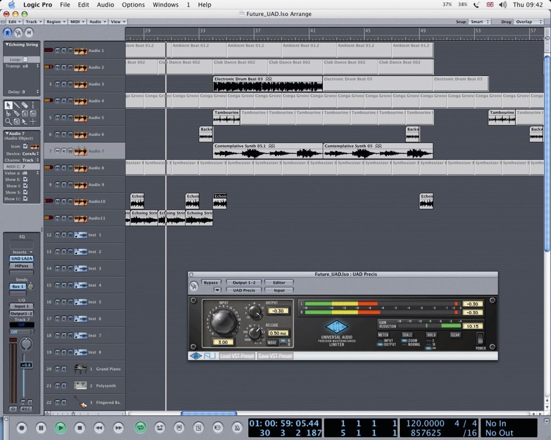Click Fingered Bs. guitar icon
The width and height of the screenshot is (551, 440).
[80, 402]
